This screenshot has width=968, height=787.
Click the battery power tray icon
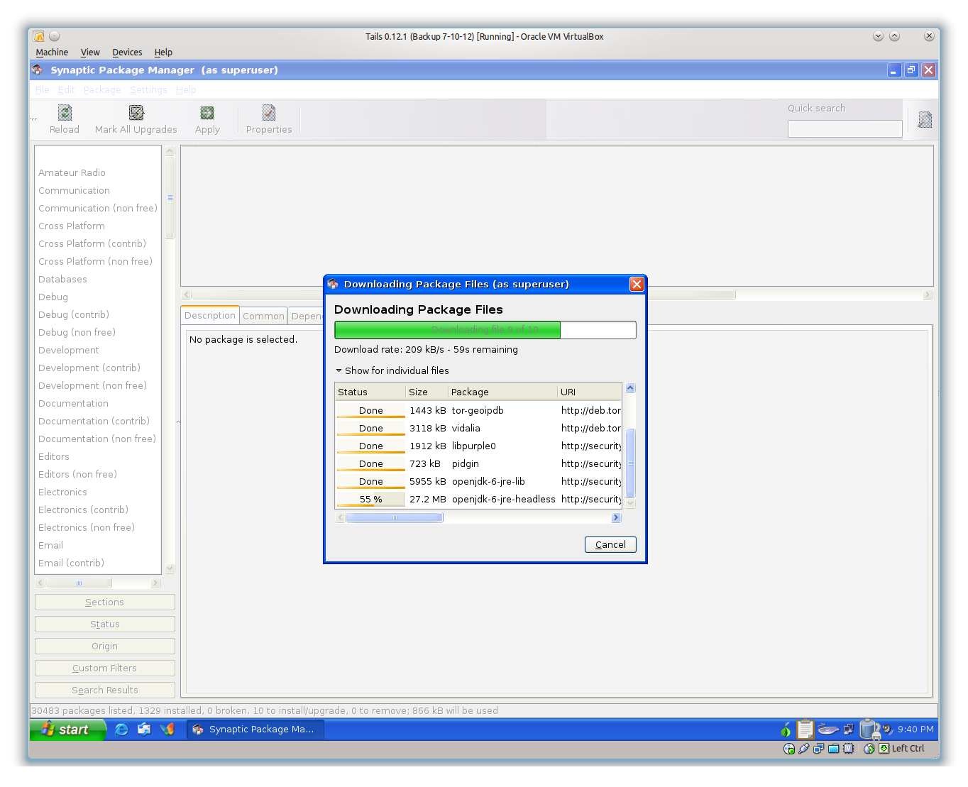(x=869, y=729)
